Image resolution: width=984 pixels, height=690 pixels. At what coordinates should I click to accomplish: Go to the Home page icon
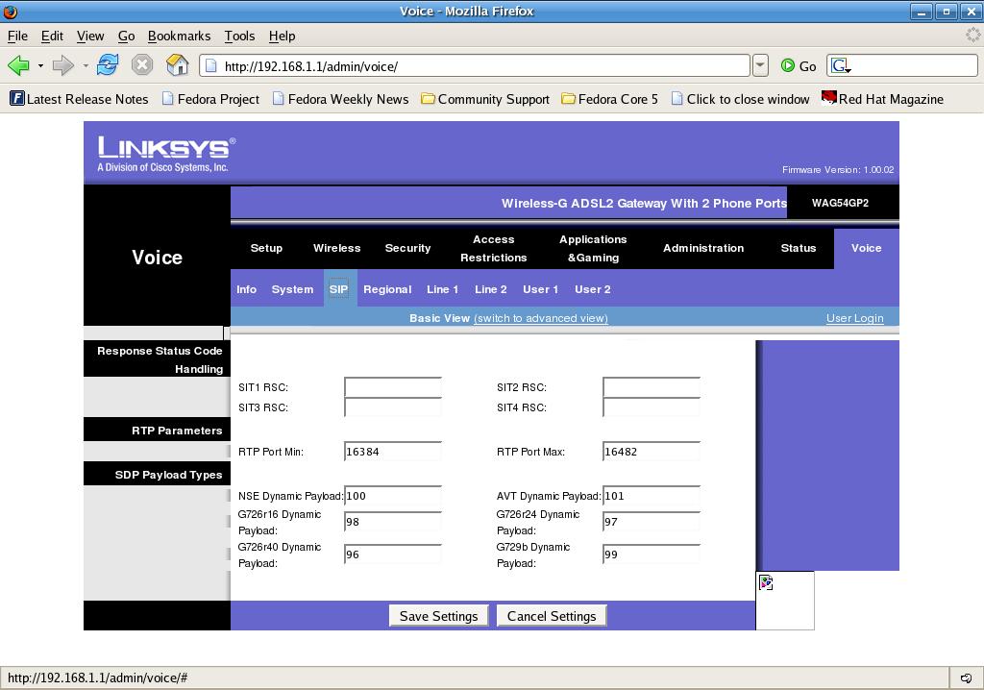(x=177, y=65)
